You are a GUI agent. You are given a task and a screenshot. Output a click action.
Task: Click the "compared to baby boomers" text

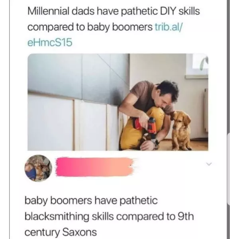90,27
